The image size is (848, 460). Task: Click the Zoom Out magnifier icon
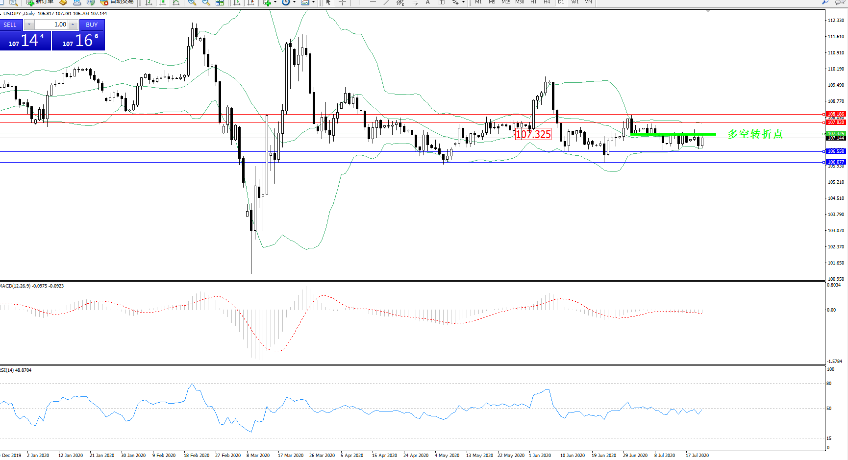[x=206, y=2]
